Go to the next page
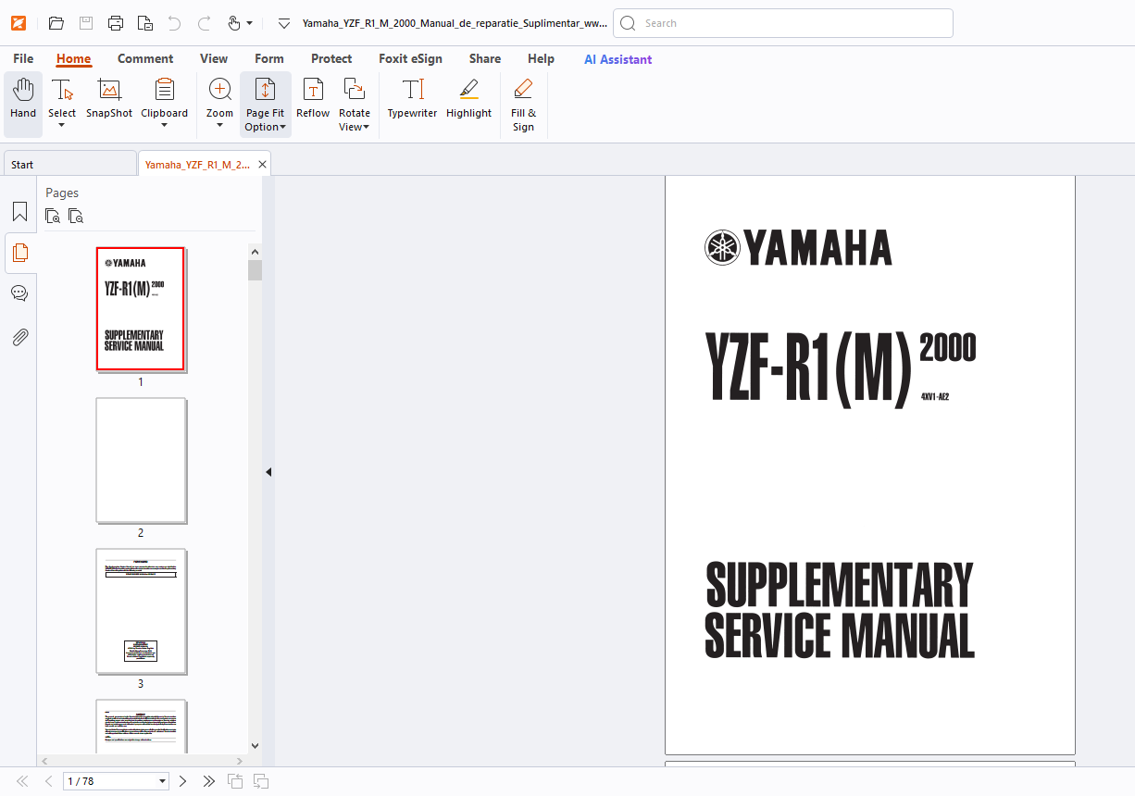This screenshot has height=796, width=1135. 182,781
